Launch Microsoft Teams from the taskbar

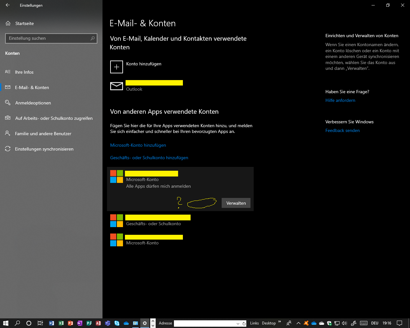click(108, 323)
